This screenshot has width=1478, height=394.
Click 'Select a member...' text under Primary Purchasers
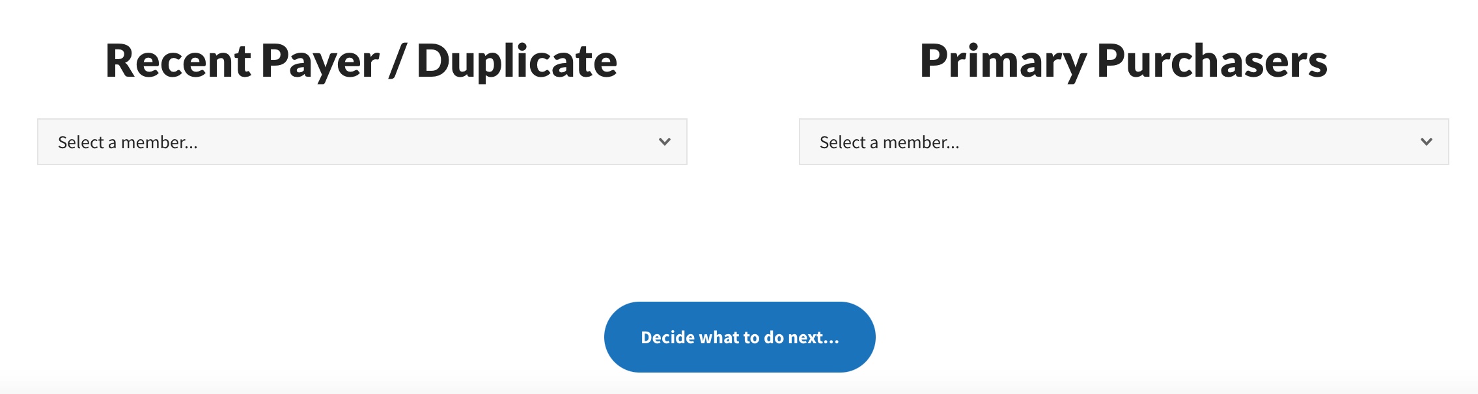889,142
